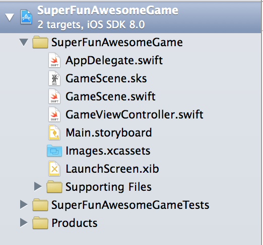Click the AppDelegate.swift Swift file icon
Viewport: 263px width, 245px height.
click(54, 60)
